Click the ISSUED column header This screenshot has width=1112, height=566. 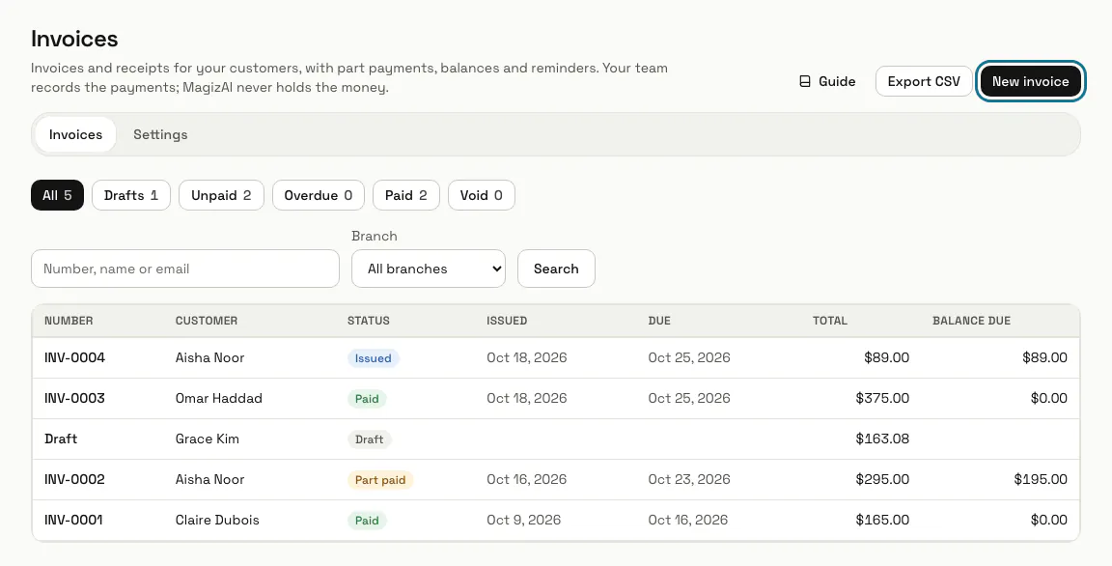coord(507,321)
